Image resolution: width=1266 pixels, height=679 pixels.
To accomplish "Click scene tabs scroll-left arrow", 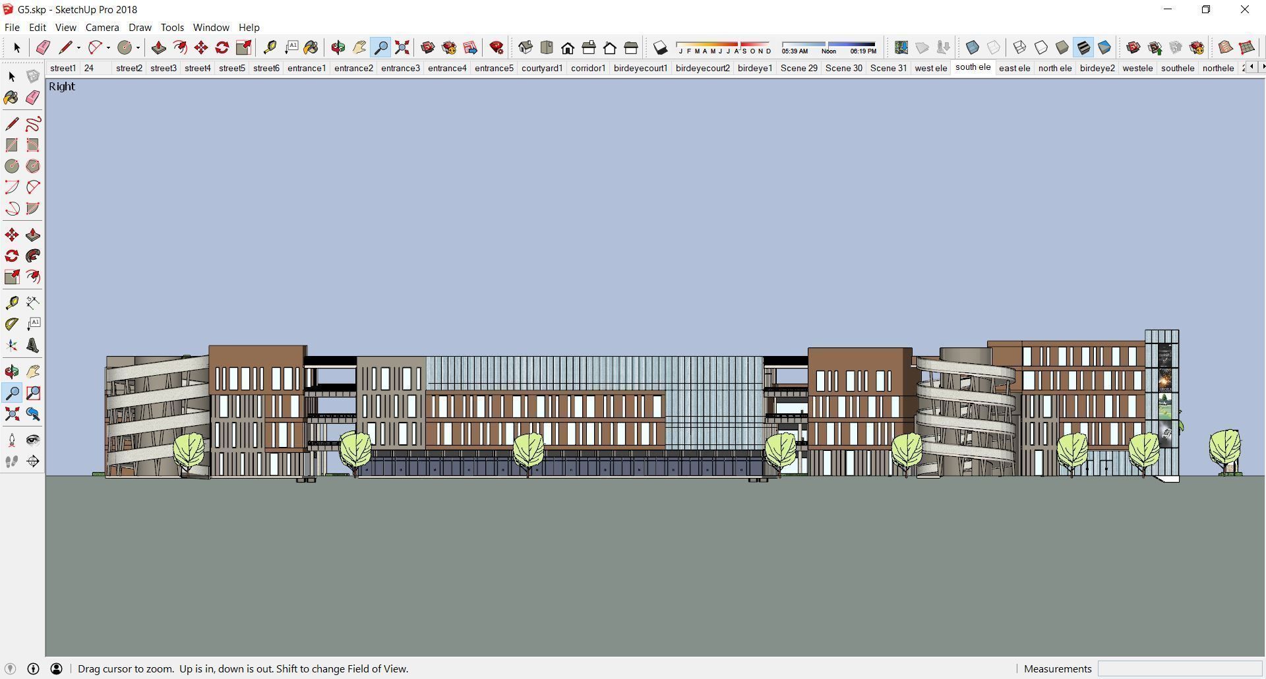I will (x=1252, y=67).
